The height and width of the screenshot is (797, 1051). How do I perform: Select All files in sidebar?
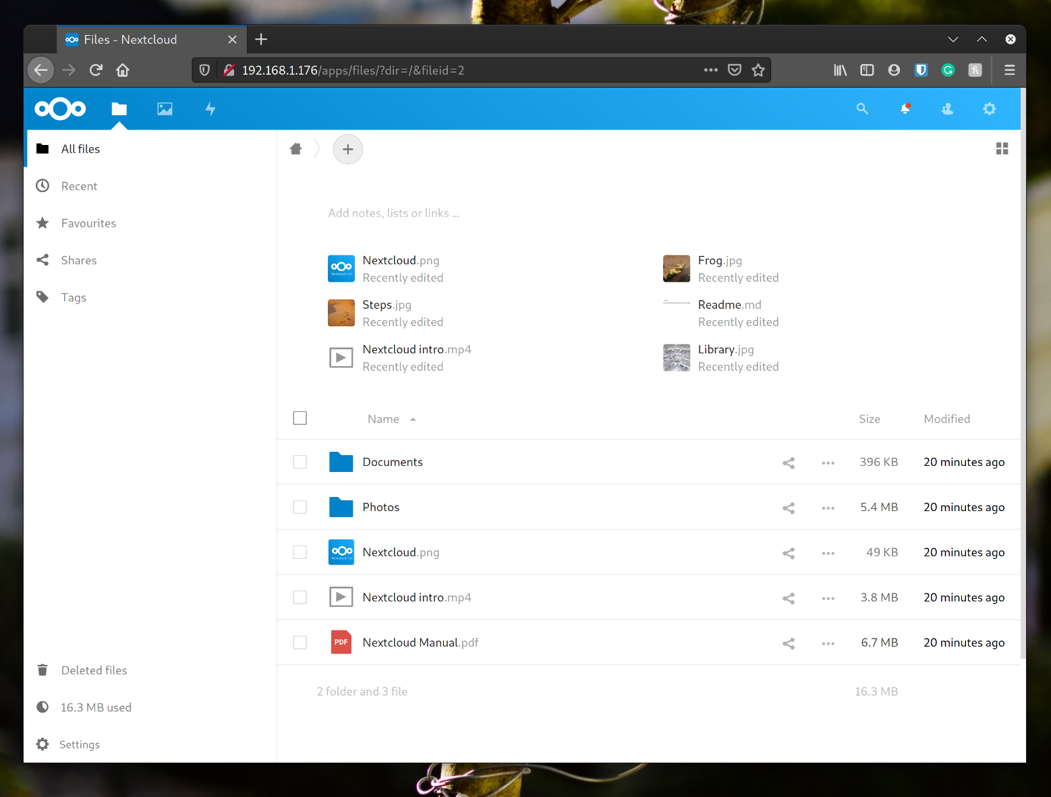(x=151, y=148)
